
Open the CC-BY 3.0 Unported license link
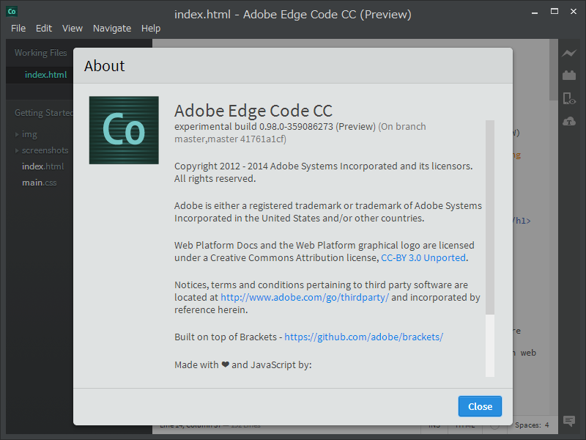(x=423, y=257)
